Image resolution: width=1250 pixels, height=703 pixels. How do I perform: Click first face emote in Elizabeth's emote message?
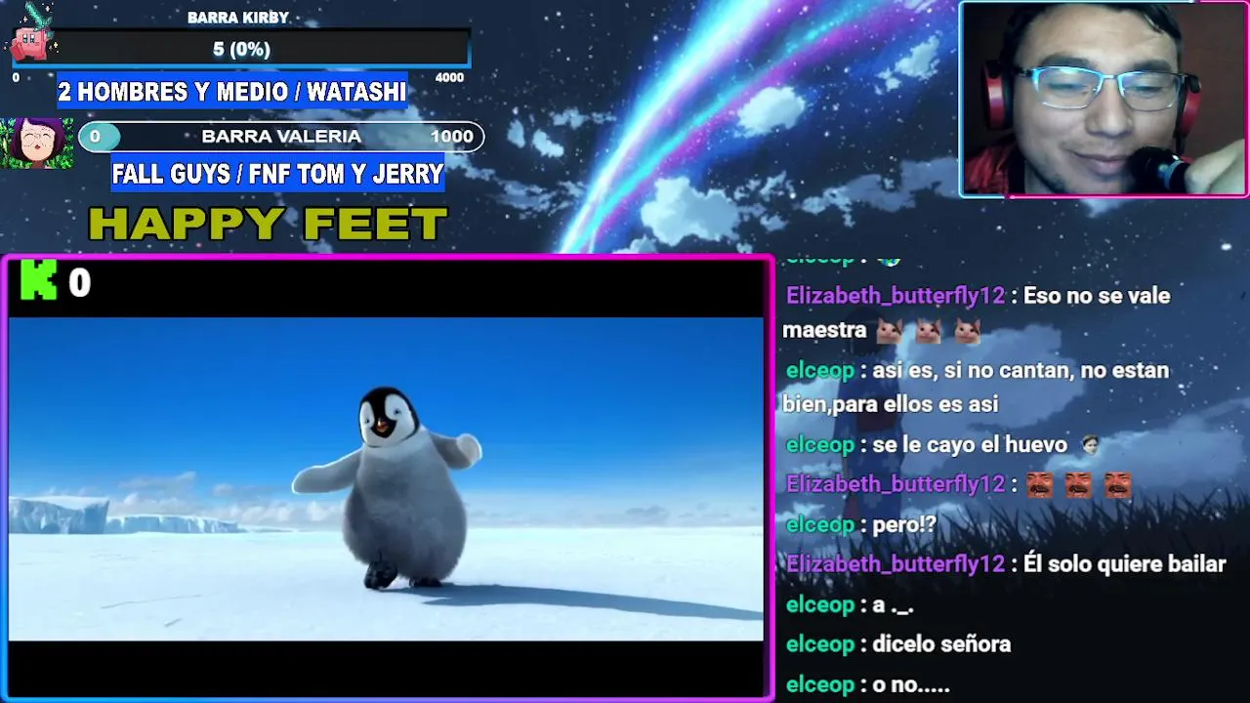coord(1040,484)
